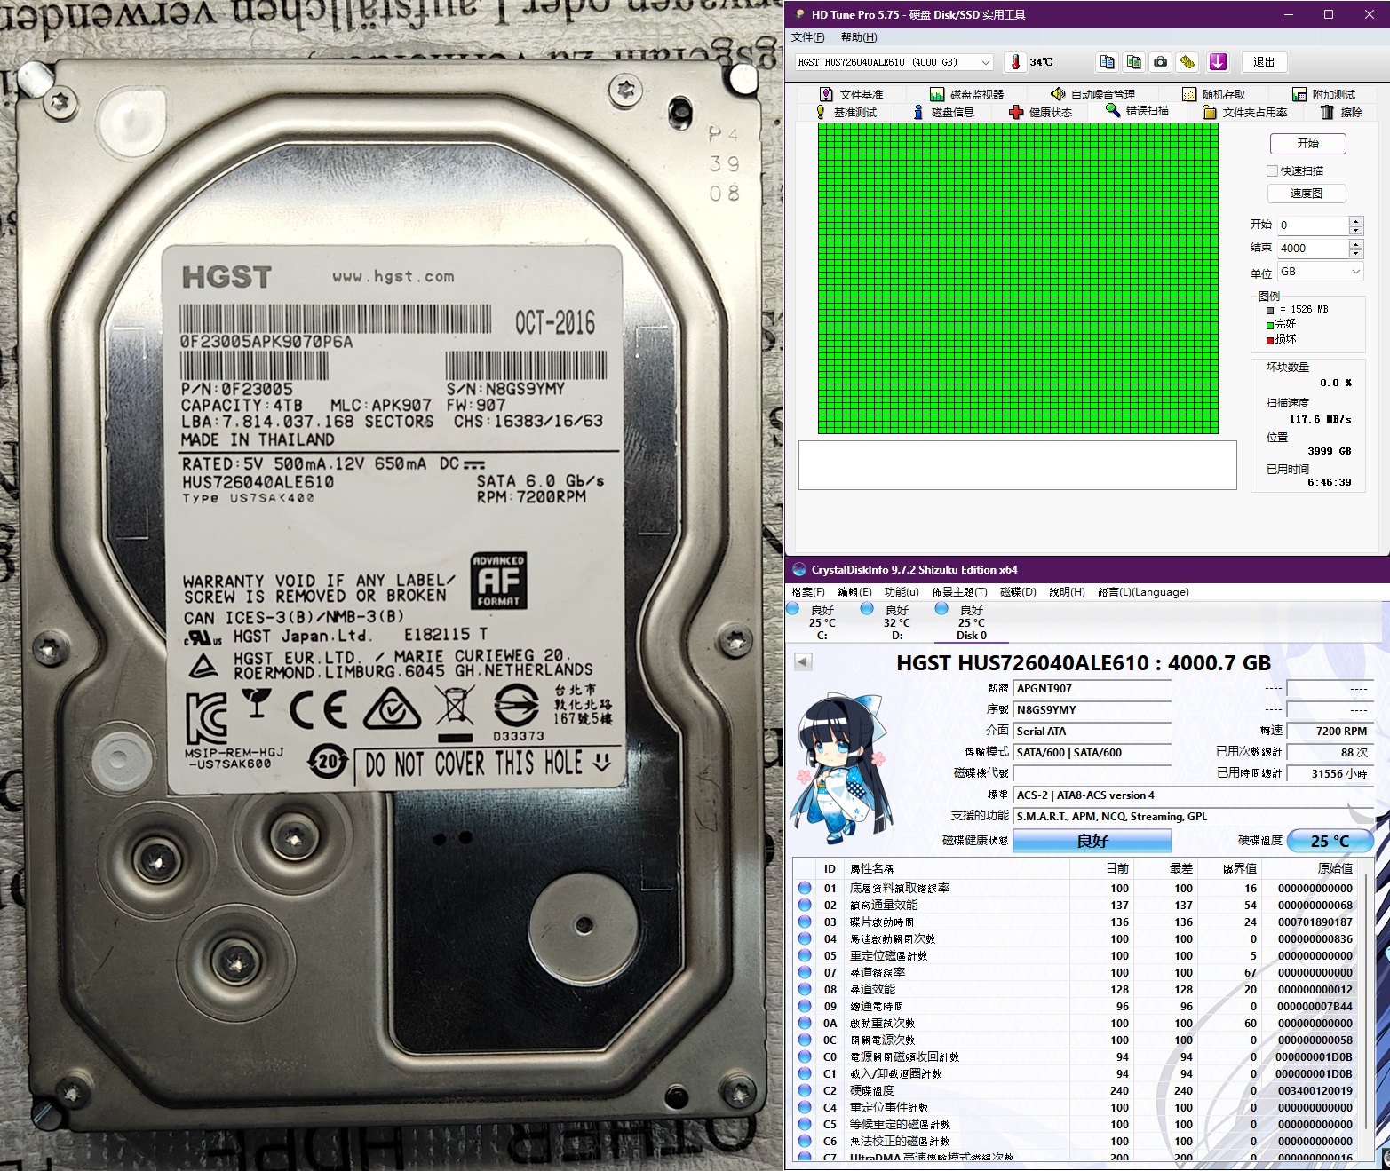The height and width of the screenshot is (1171, 1390).
Task: Switch to the 磁盘监视器 tab
Action: coord(966,94)
